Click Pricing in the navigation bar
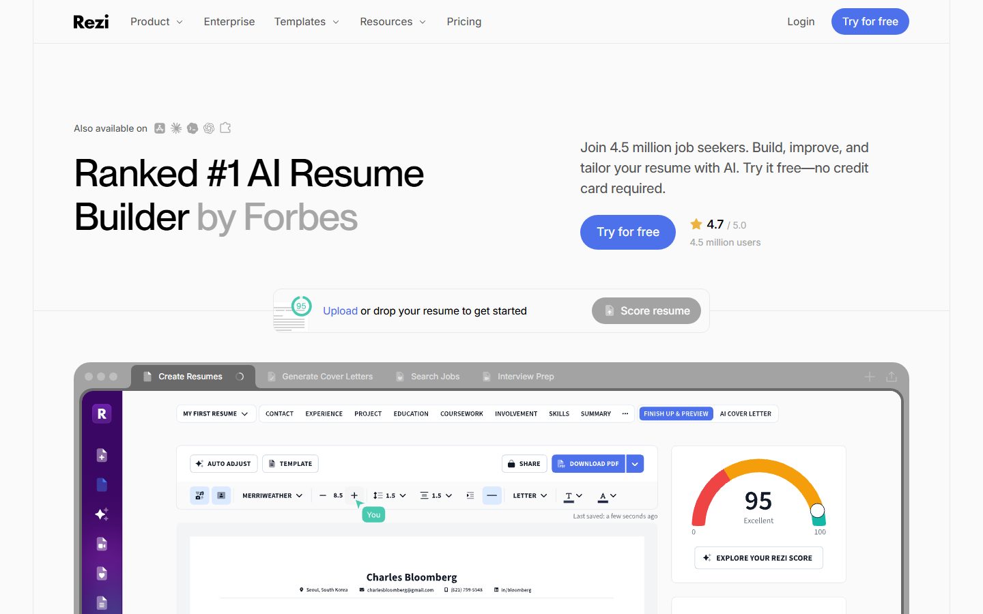This screenshot has width=983, height=614. pyautogui.click(x=464, y=22)
